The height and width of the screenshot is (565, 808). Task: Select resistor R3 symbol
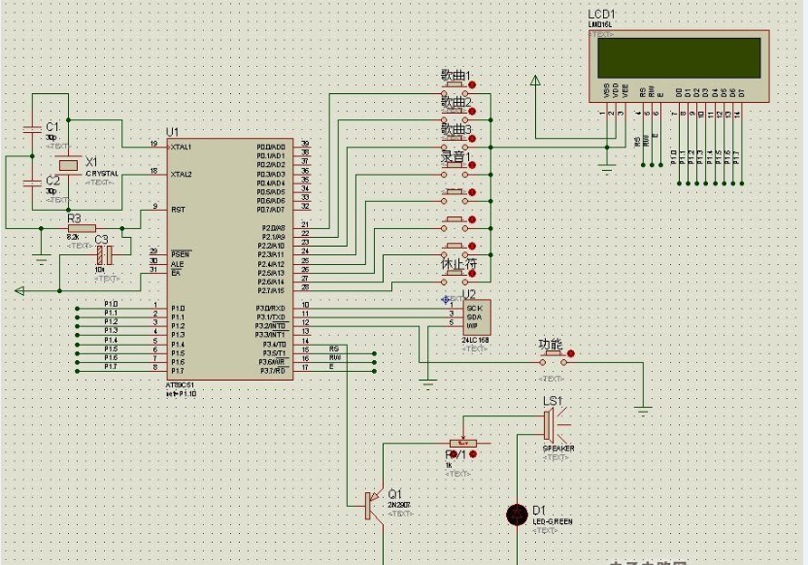(82, 228)
